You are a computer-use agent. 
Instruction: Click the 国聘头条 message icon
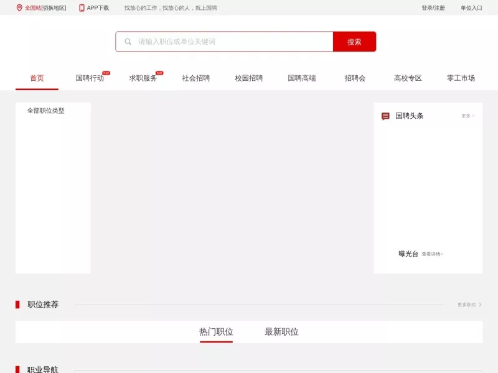385,116
